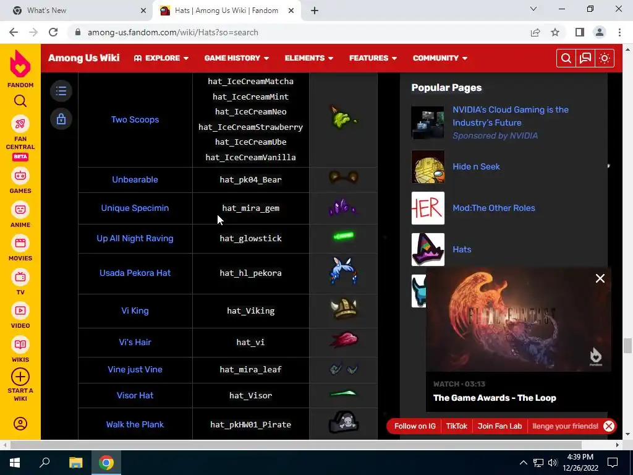
Task: Bookmark this page with star icon
Action: (555, 32)
